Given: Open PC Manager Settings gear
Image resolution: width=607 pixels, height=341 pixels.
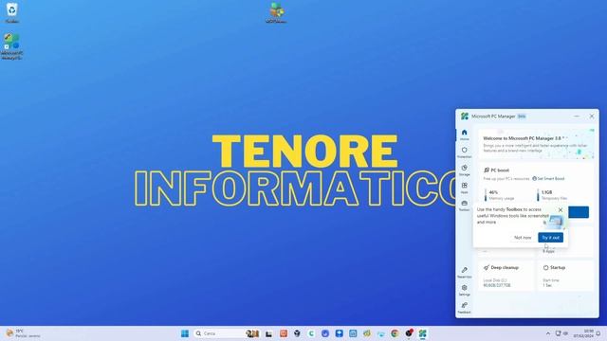Looking at the screenshot, I should (464, 291).
